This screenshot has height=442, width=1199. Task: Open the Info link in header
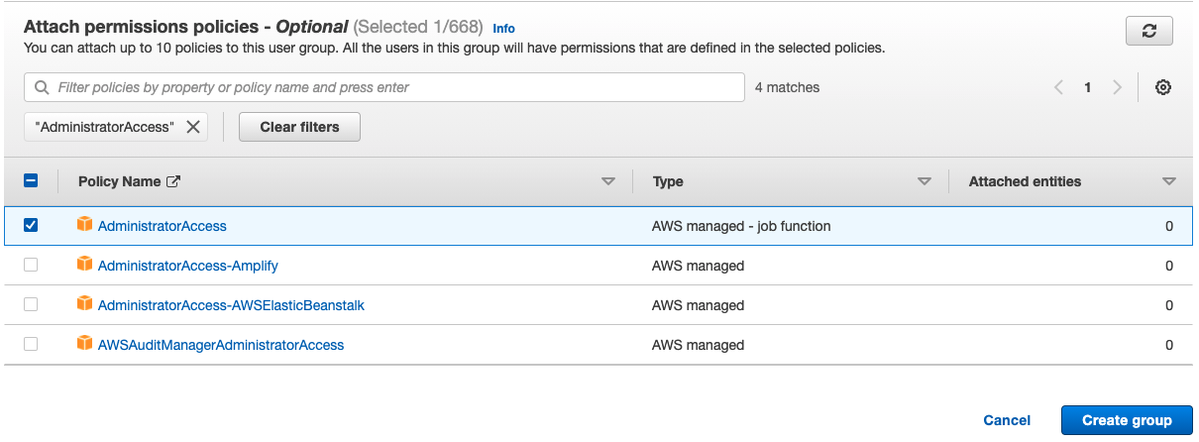503,29
